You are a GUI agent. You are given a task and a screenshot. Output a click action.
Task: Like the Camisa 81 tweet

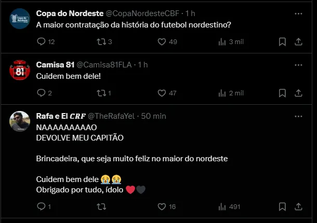[x=161, y=93]
